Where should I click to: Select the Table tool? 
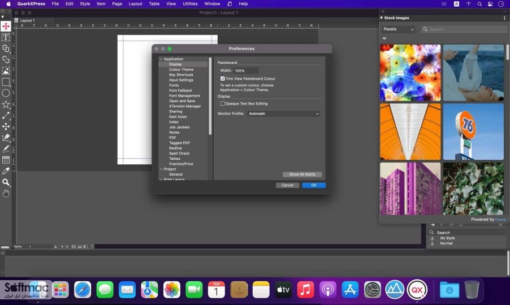point(6,160)
